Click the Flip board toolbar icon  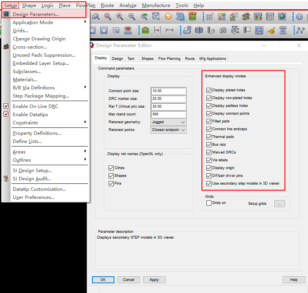192,17
